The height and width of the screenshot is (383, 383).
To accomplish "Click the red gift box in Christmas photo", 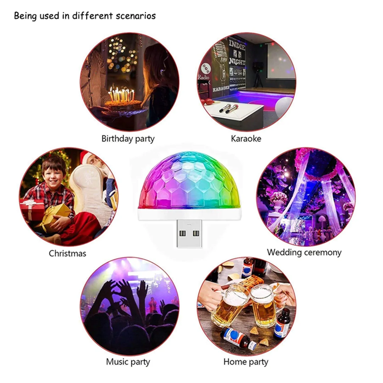I will click(32, 209).
